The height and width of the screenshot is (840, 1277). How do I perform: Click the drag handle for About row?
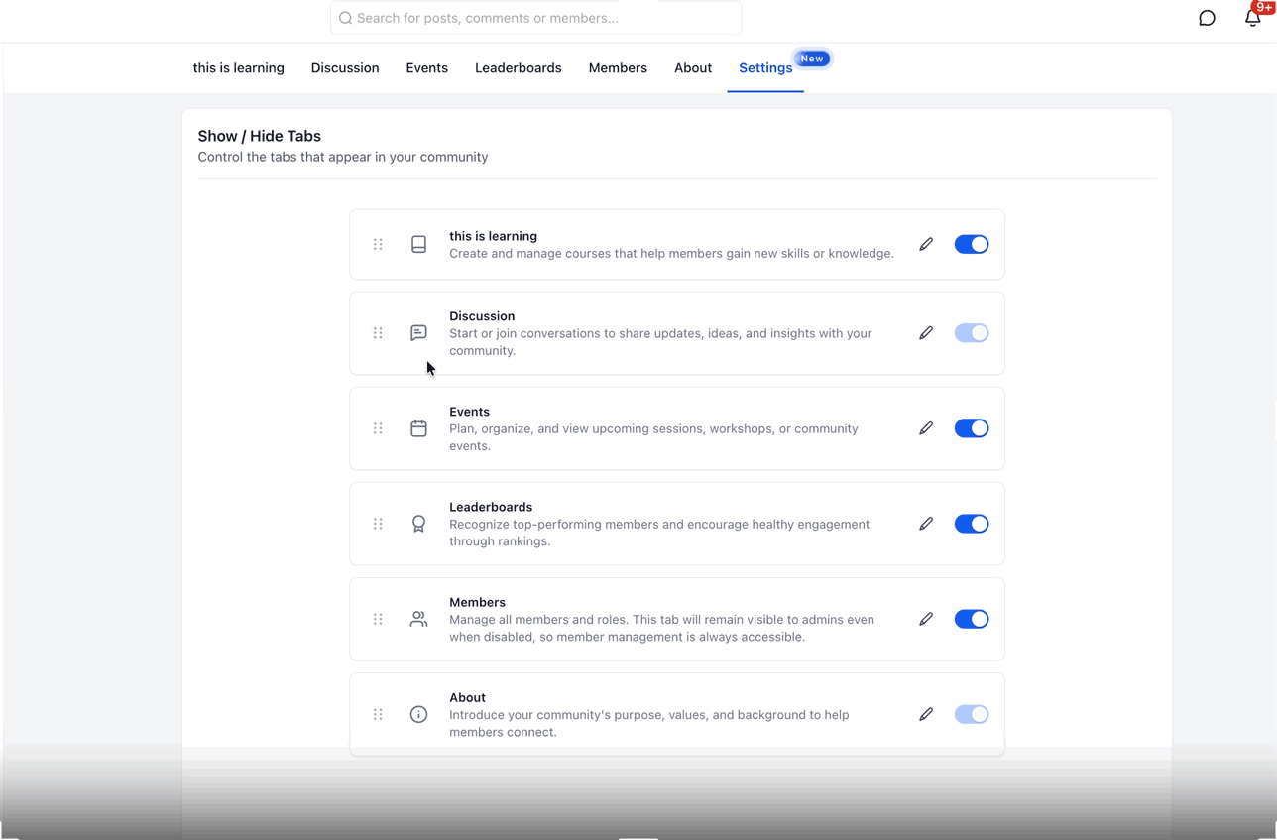tap(378, 714)
